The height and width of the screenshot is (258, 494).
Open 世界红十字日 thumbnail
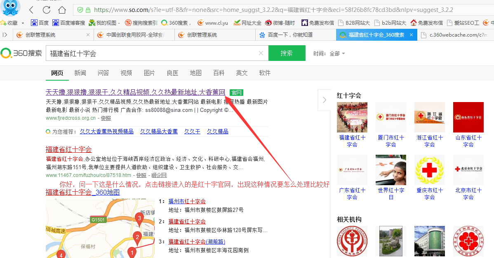390,170
